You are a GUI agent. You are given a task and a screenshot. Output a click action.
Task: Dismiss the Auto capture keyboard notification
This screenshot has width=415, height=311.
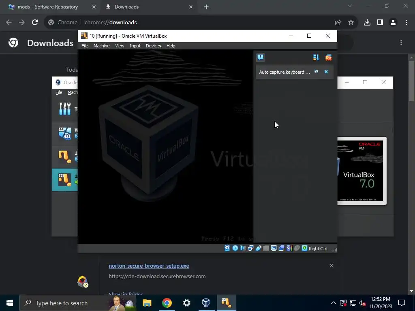point(326,72)
